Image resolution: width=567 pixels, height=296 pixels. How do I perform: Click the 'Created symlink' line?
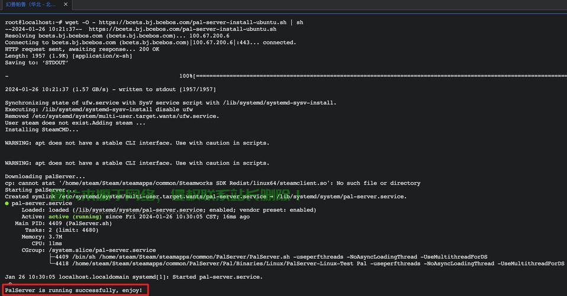206,197
